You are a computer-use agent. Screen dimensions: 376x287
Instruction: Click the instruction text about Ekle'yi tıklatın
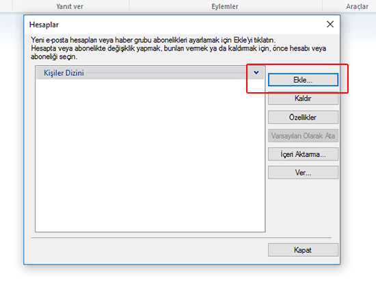pos(153,40)
